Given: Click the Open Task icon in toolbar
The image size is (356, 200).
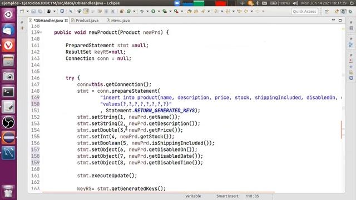Looking at the screenshot, I should 196,11.
